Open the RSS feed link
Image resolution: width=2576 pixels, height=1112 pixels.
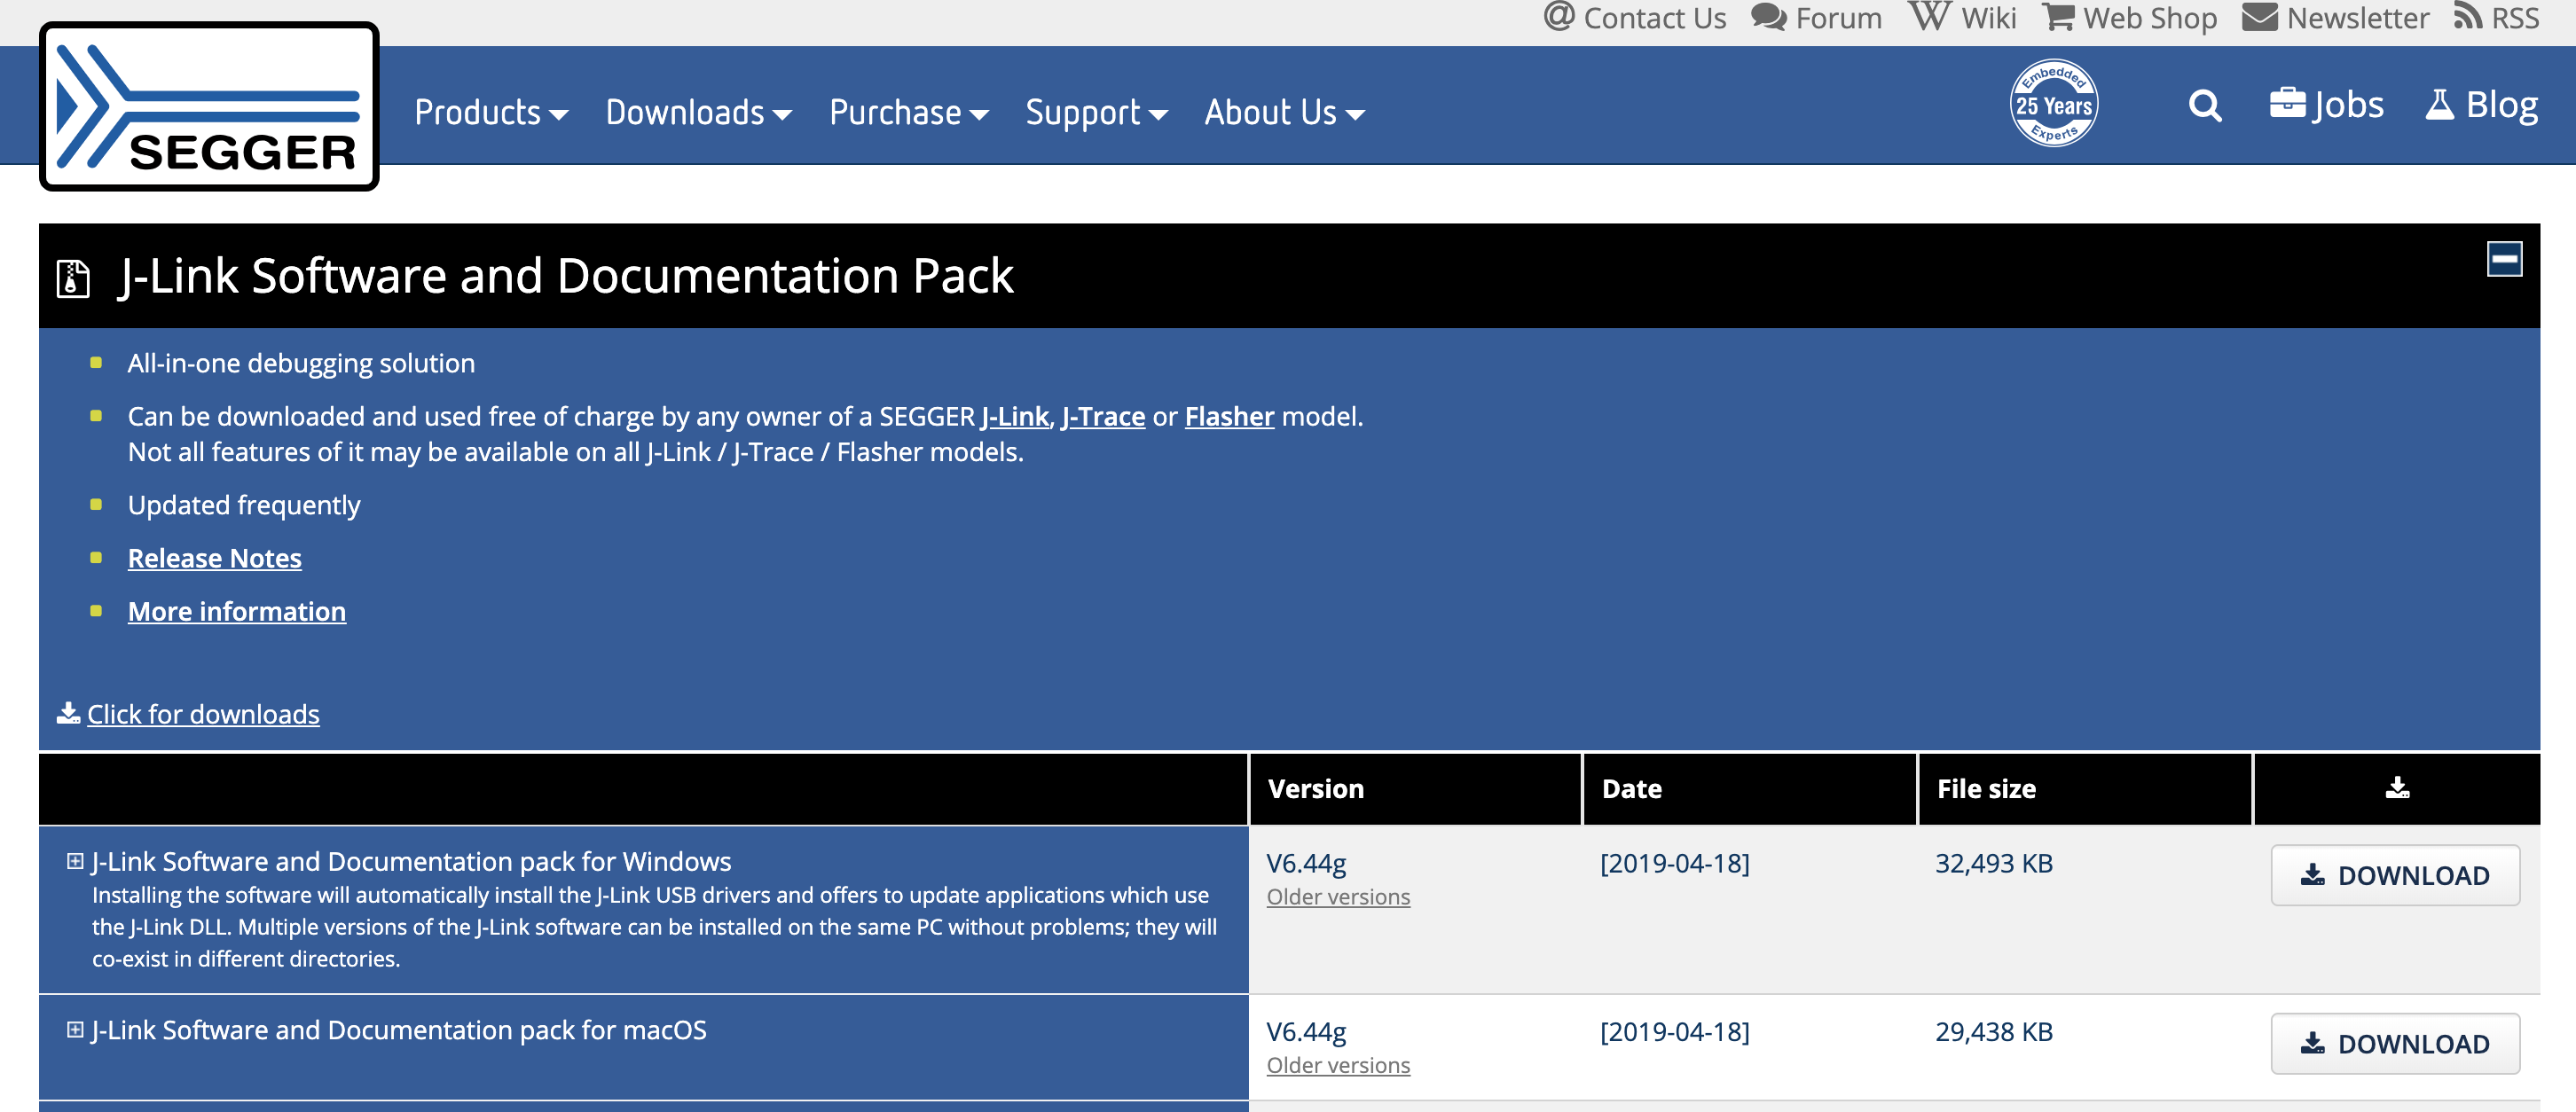(x=2496, y=18)
